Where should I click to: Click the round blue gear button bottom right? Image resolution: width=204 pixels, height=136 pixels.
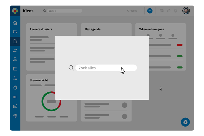185,122
